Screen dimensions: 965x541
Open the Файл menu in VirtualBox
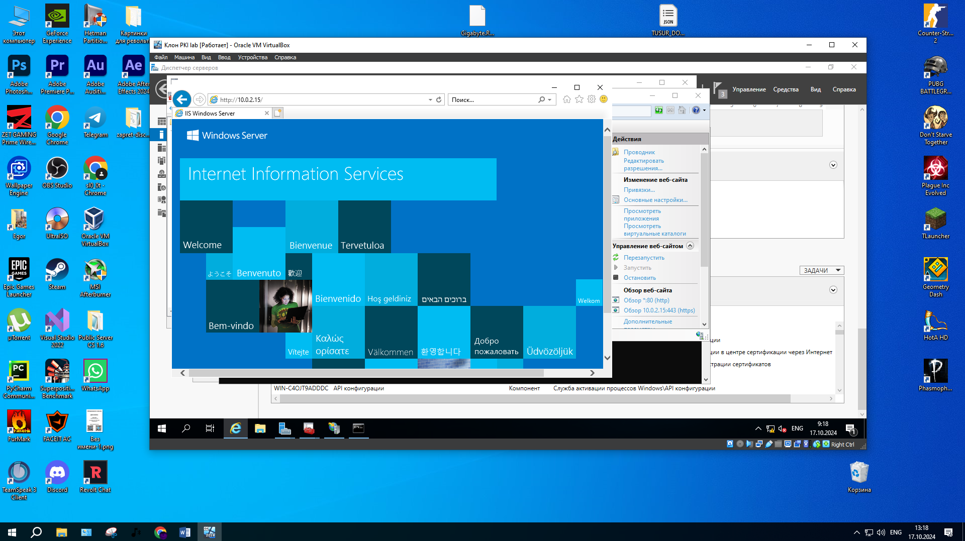[x=161, y=57]
